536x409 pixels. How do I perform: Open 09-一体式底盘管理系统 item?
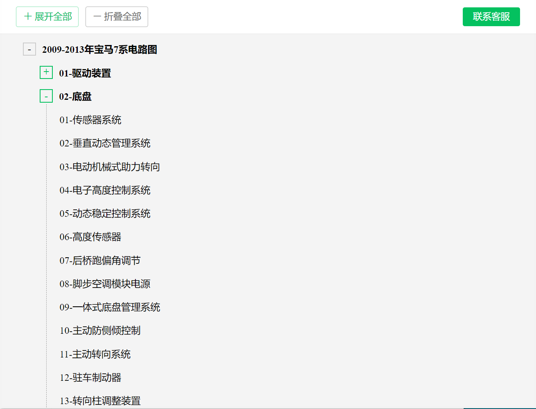(x=110, y=307)
